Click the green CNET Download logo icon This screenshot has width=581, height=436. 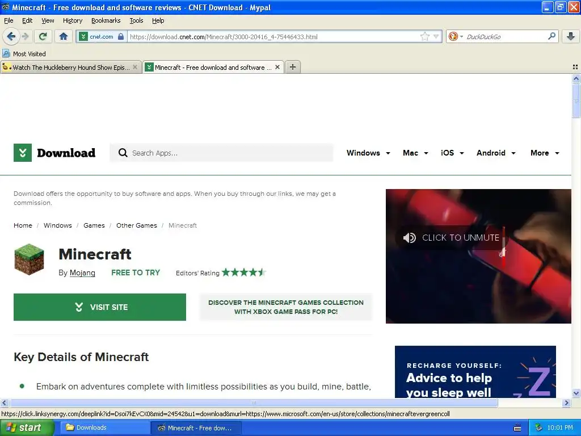pyautogui.click(x=23, y=153)
